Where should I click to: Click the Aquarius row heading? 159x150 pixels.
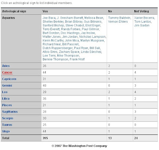pyautogui.click(x=8, y=18)
